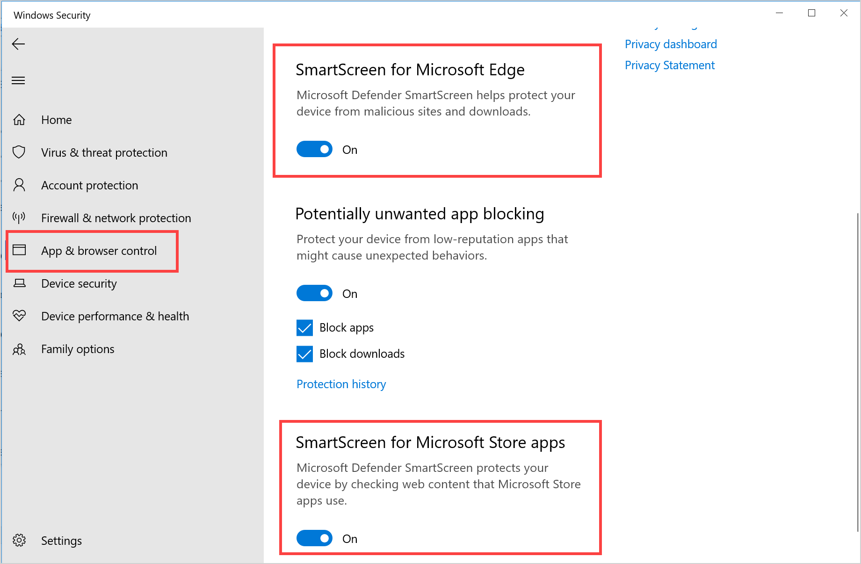Select the Account protection person icon
861x564 pixels.
pos(19,185)
